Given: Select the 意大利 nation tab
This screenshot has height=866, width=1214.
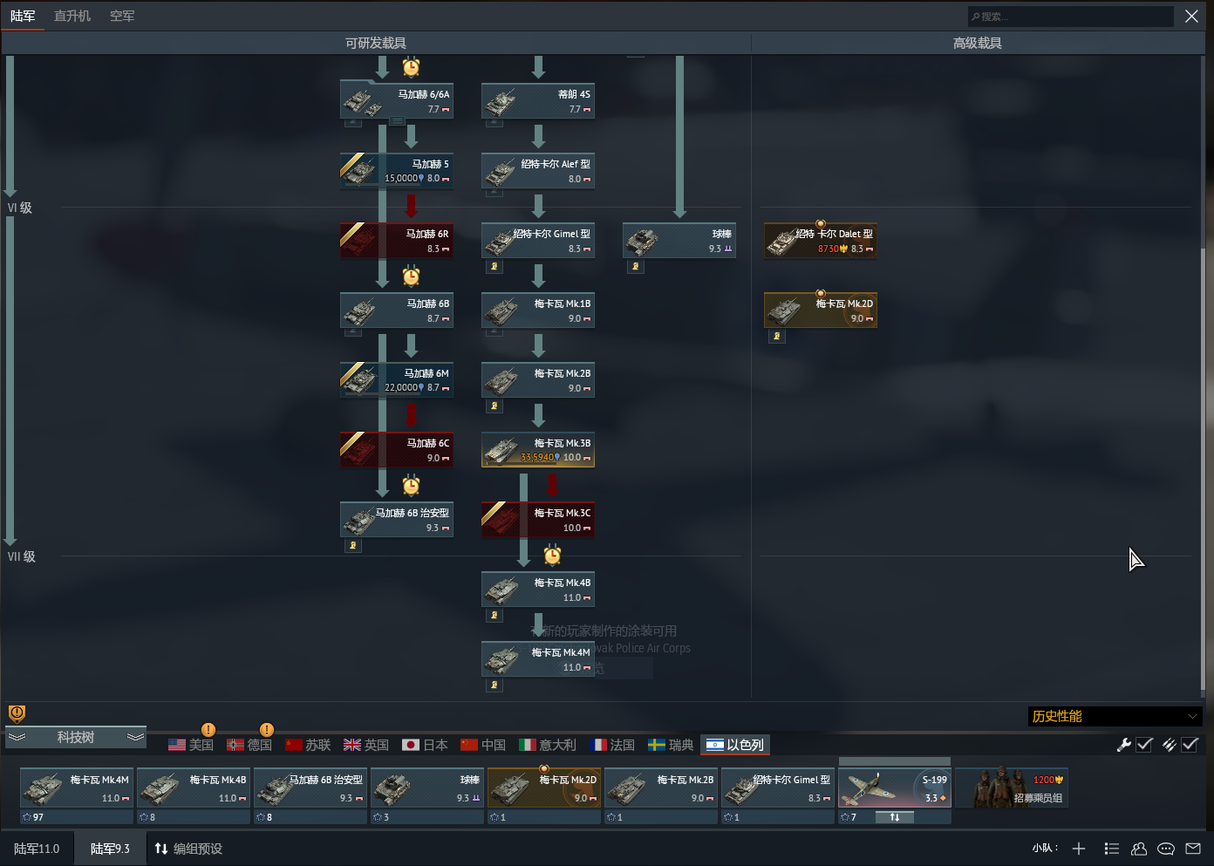Looking at the screenshot, I should click(x=548, y=745).
